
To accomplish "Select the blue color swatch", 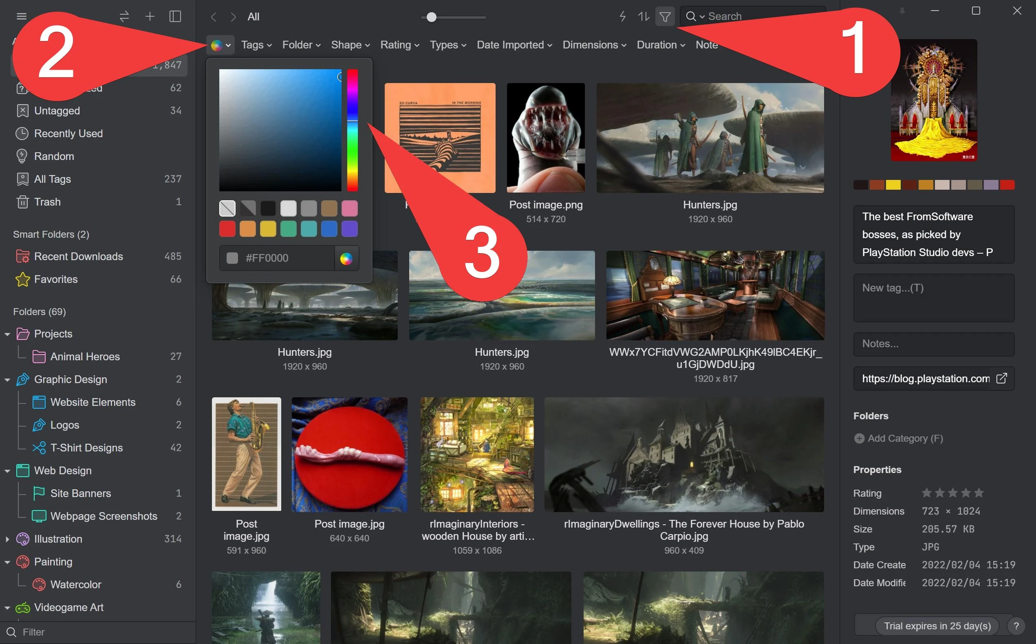I will [x=329, y=229].
